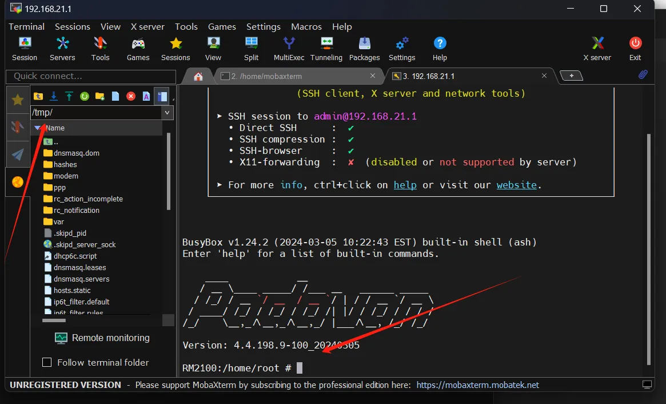Open the View menu
This screenshot has width=666, height=404.
pyautogui.click(x=110, y=26)
